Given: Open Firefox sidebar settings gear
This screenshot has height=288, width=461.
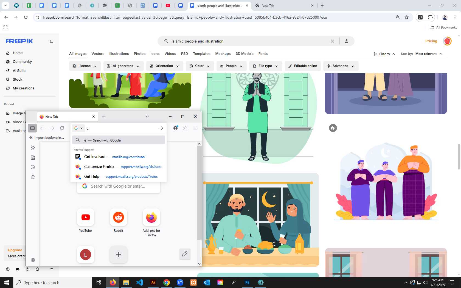Looking at the screenshot, I should pos(33,260).
